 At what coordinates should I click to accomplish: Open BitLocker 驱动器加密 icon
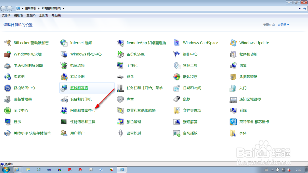(x=8, y=43)
